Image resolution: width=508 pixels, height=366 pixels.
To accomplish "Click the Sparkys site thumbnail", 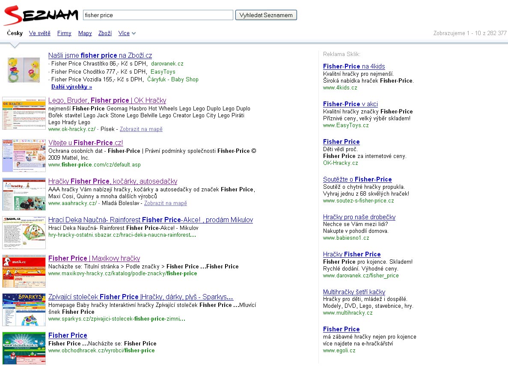I will [24, 310].
